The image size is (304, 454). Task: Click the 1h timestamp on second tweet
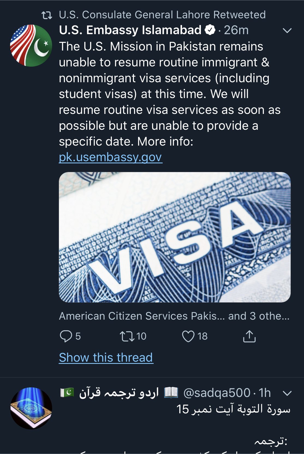point(265,393)
